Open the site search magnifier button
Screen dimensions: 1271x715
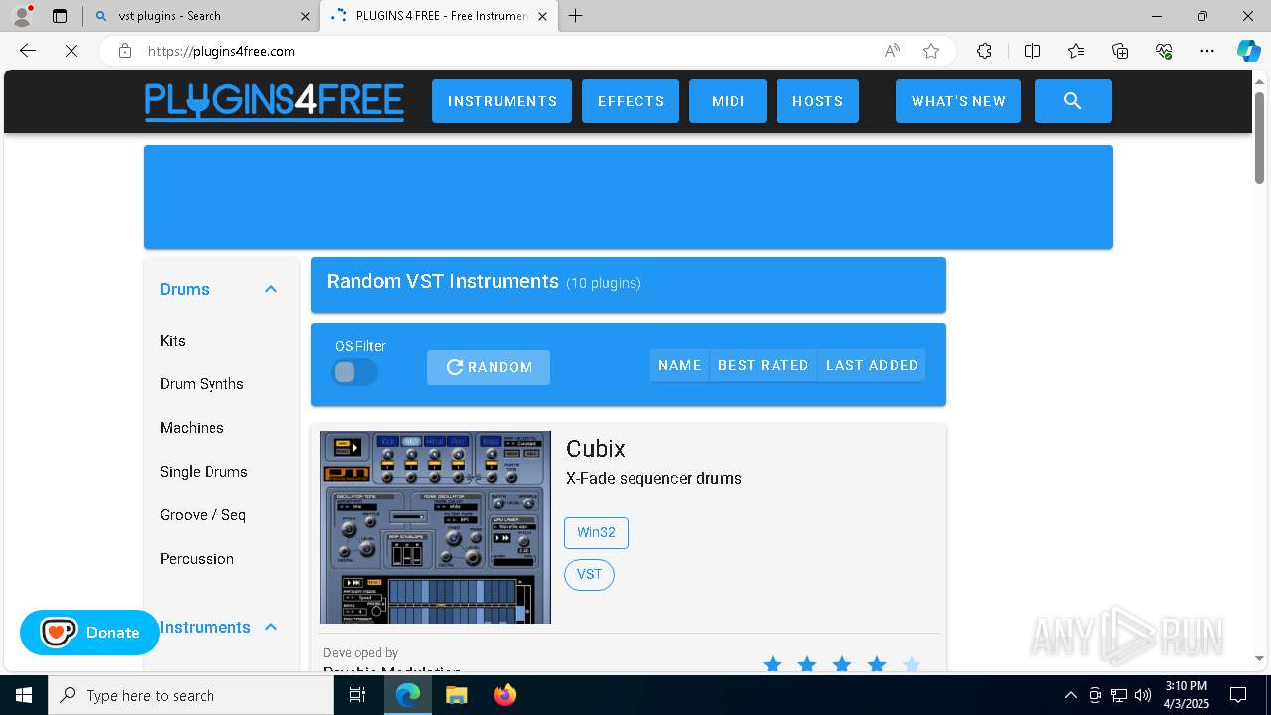[x=1072, y=101]
